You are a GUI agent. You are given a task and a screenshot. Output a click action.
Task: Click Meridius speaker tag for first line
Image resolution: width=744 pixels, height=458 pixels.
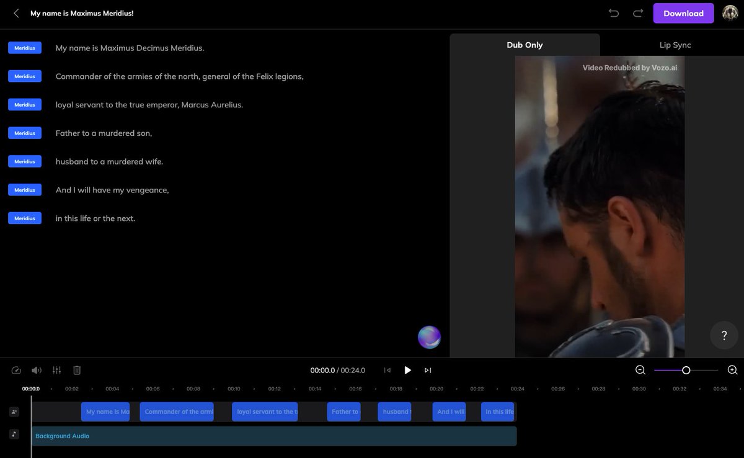point(25,48)
